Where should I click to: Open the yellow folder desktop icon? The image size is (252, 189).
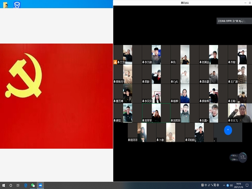(x=6, y=5)
